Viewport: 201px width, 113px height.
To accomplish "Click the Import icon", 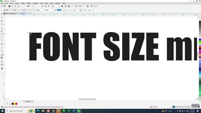I will (43, 6).
